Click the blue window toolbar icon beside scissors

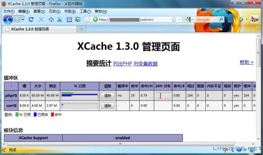tap(69, 20)
